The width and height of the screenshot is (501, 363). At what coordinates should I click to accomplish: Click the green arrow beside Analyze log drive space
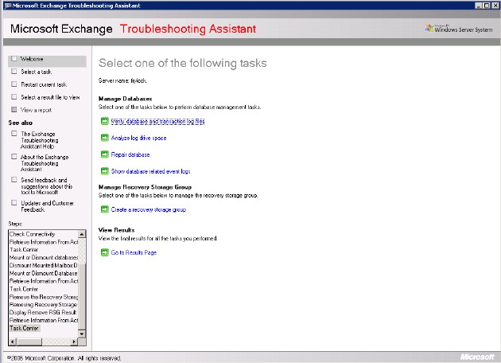tap(104, 138)
